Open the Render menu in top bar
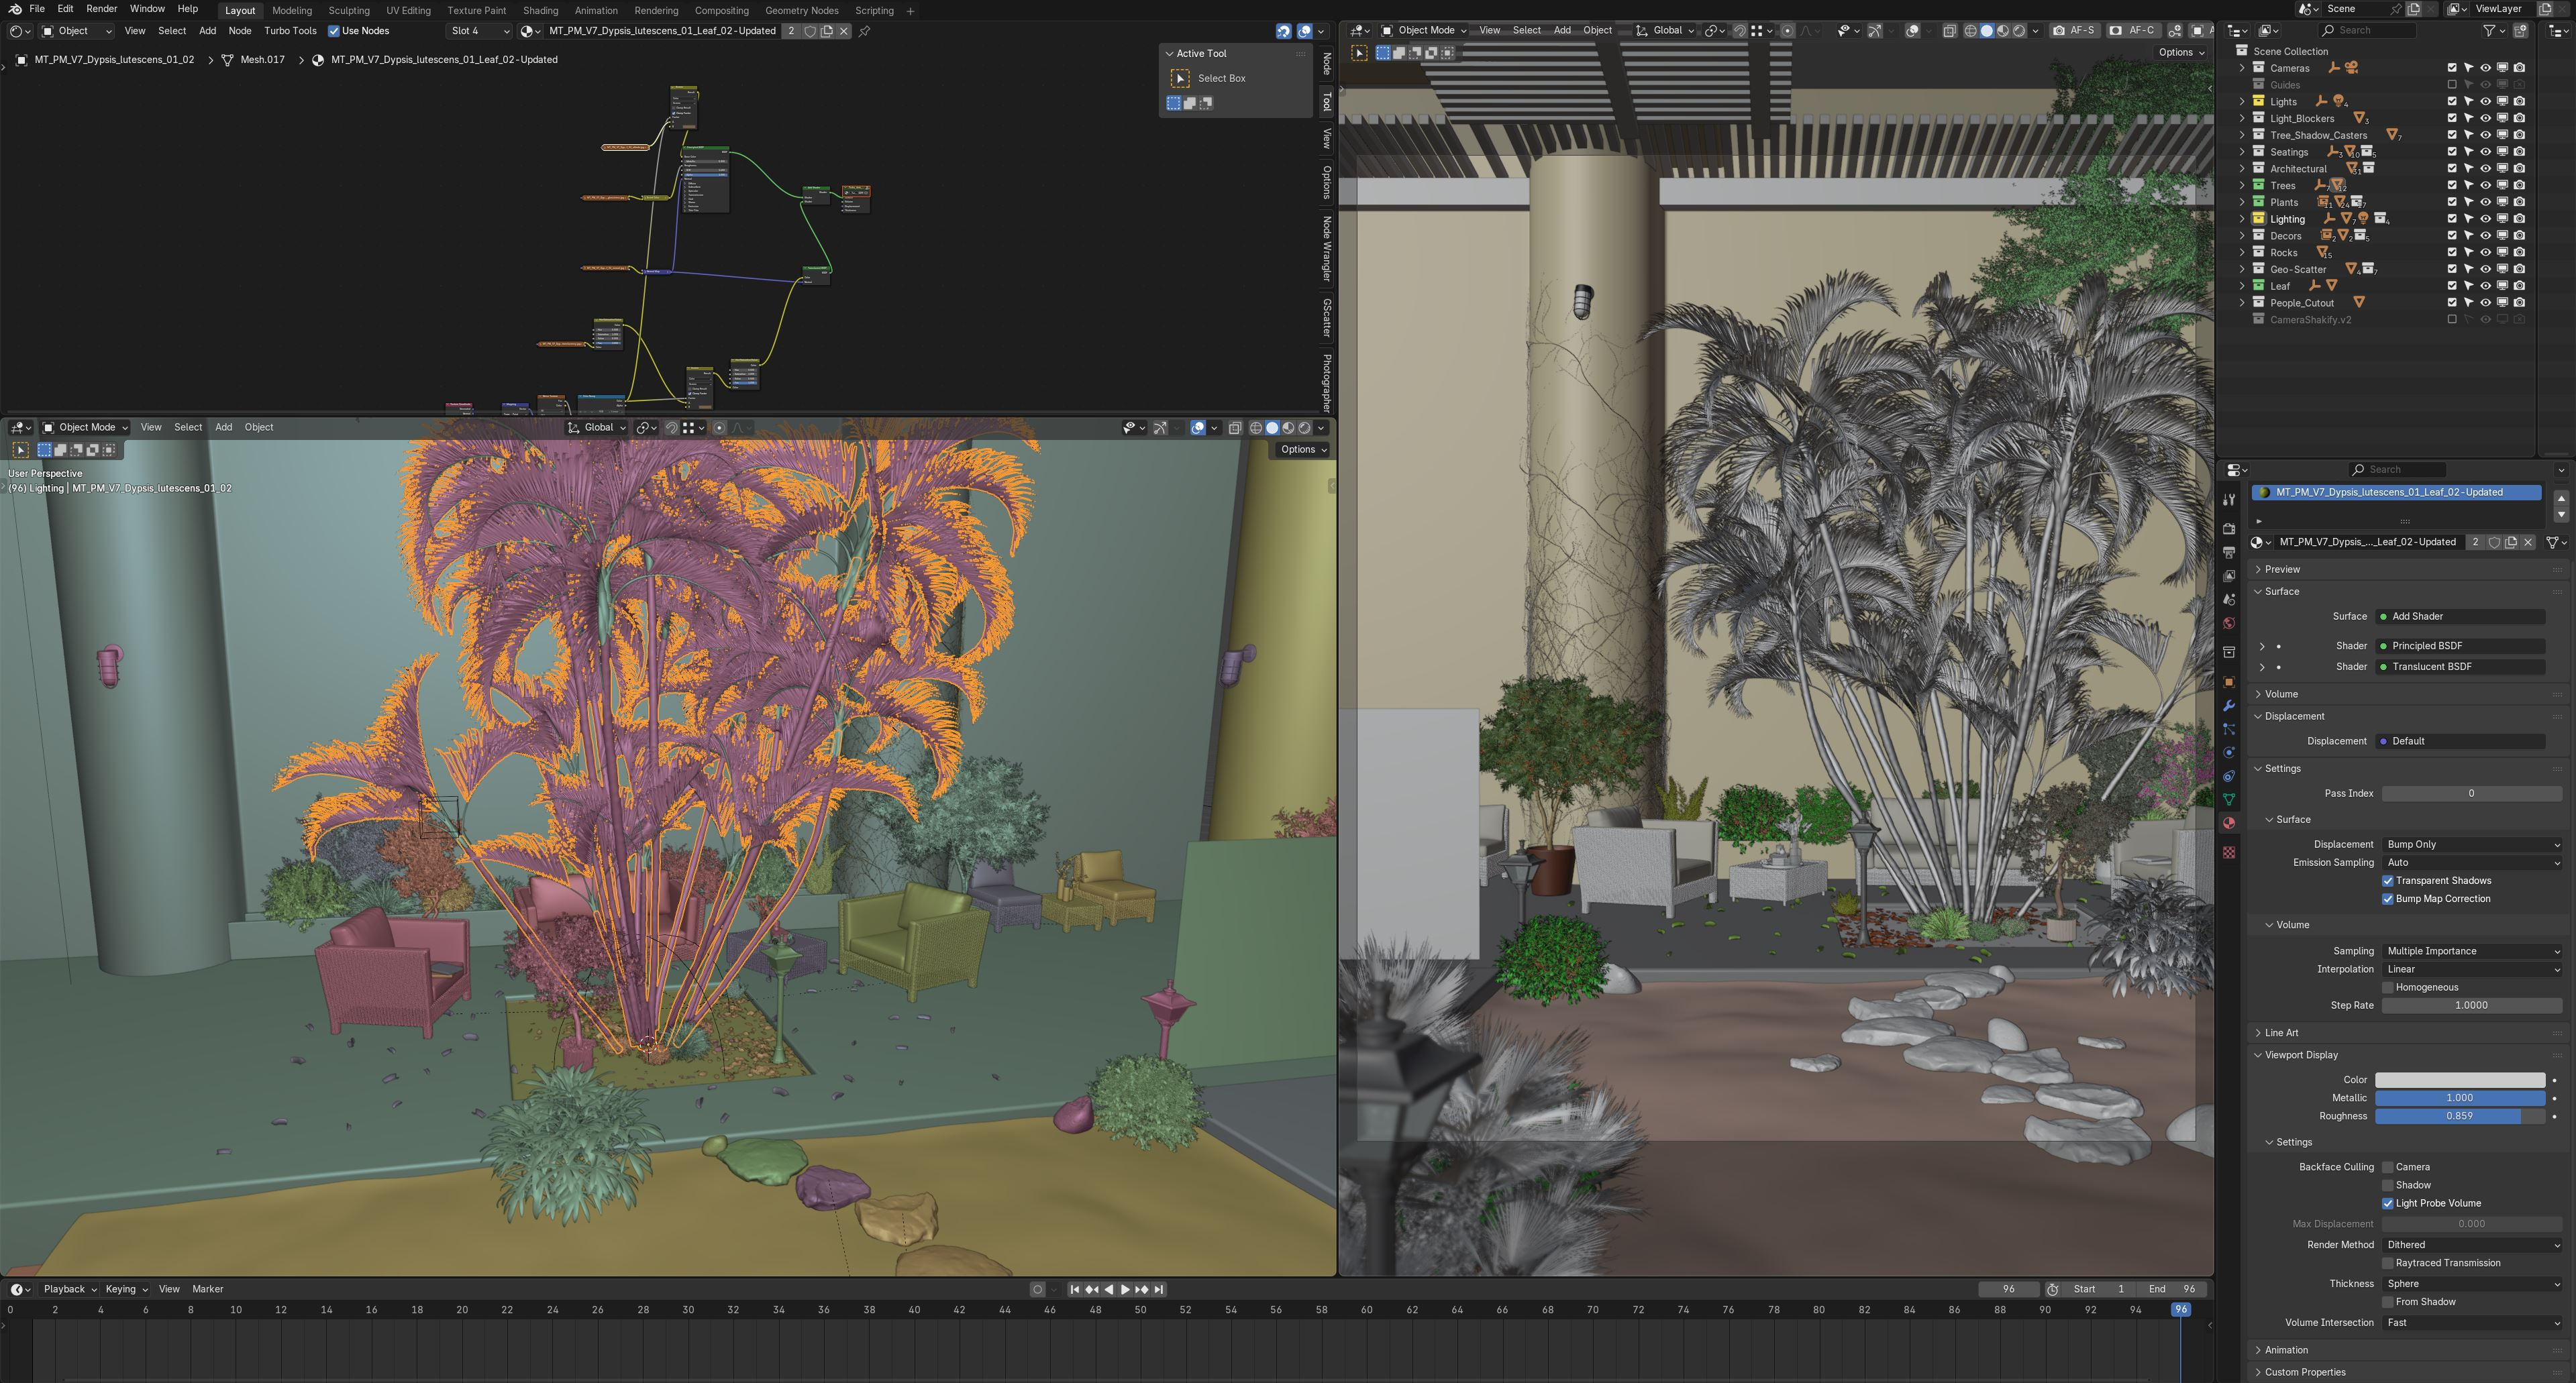2576x1383 pixels. [x=101, y=9]
